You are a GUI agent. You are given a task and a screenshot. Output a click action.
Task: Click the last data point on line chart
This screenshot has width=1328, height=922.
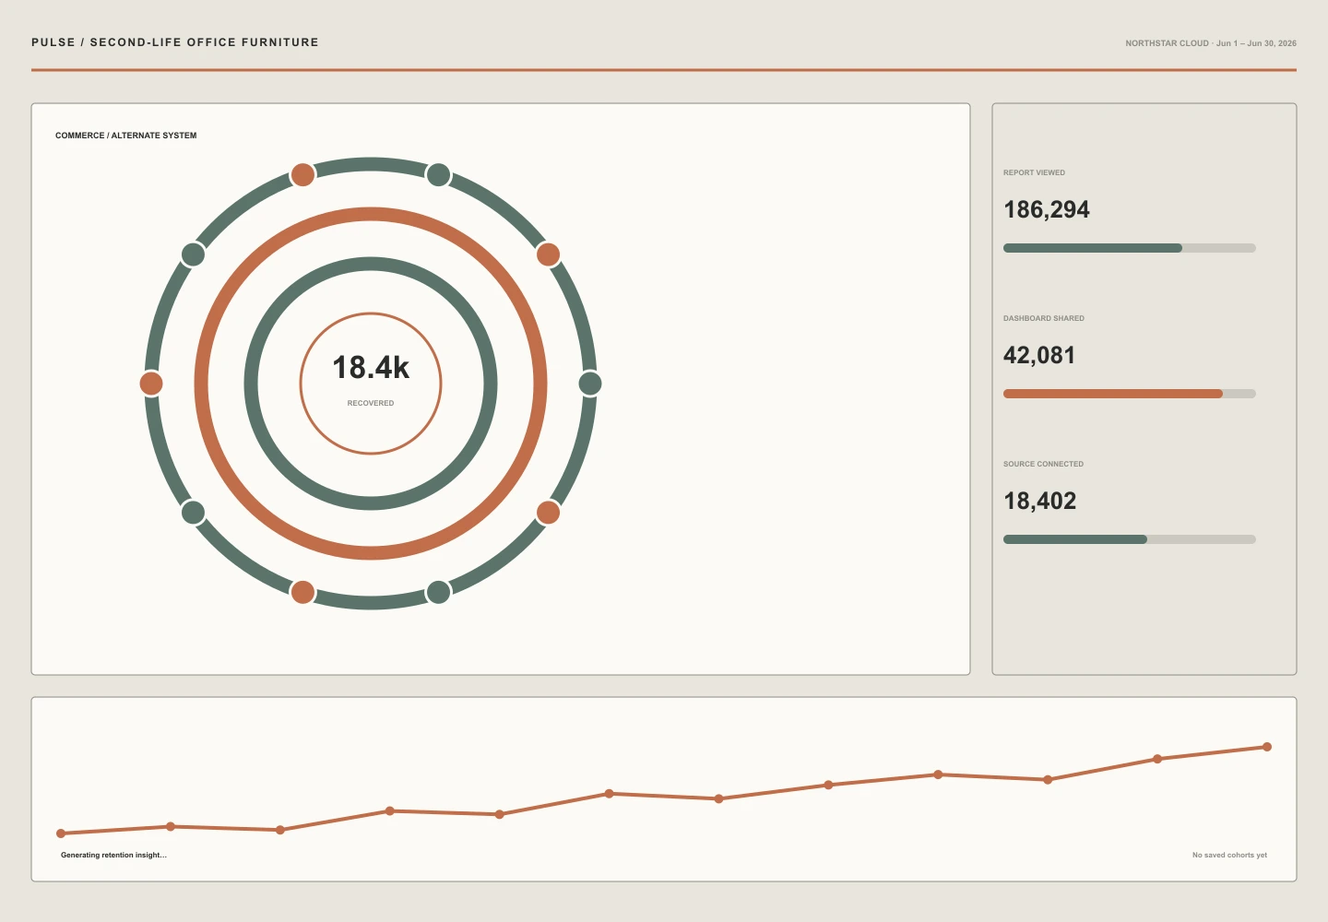1267,747
